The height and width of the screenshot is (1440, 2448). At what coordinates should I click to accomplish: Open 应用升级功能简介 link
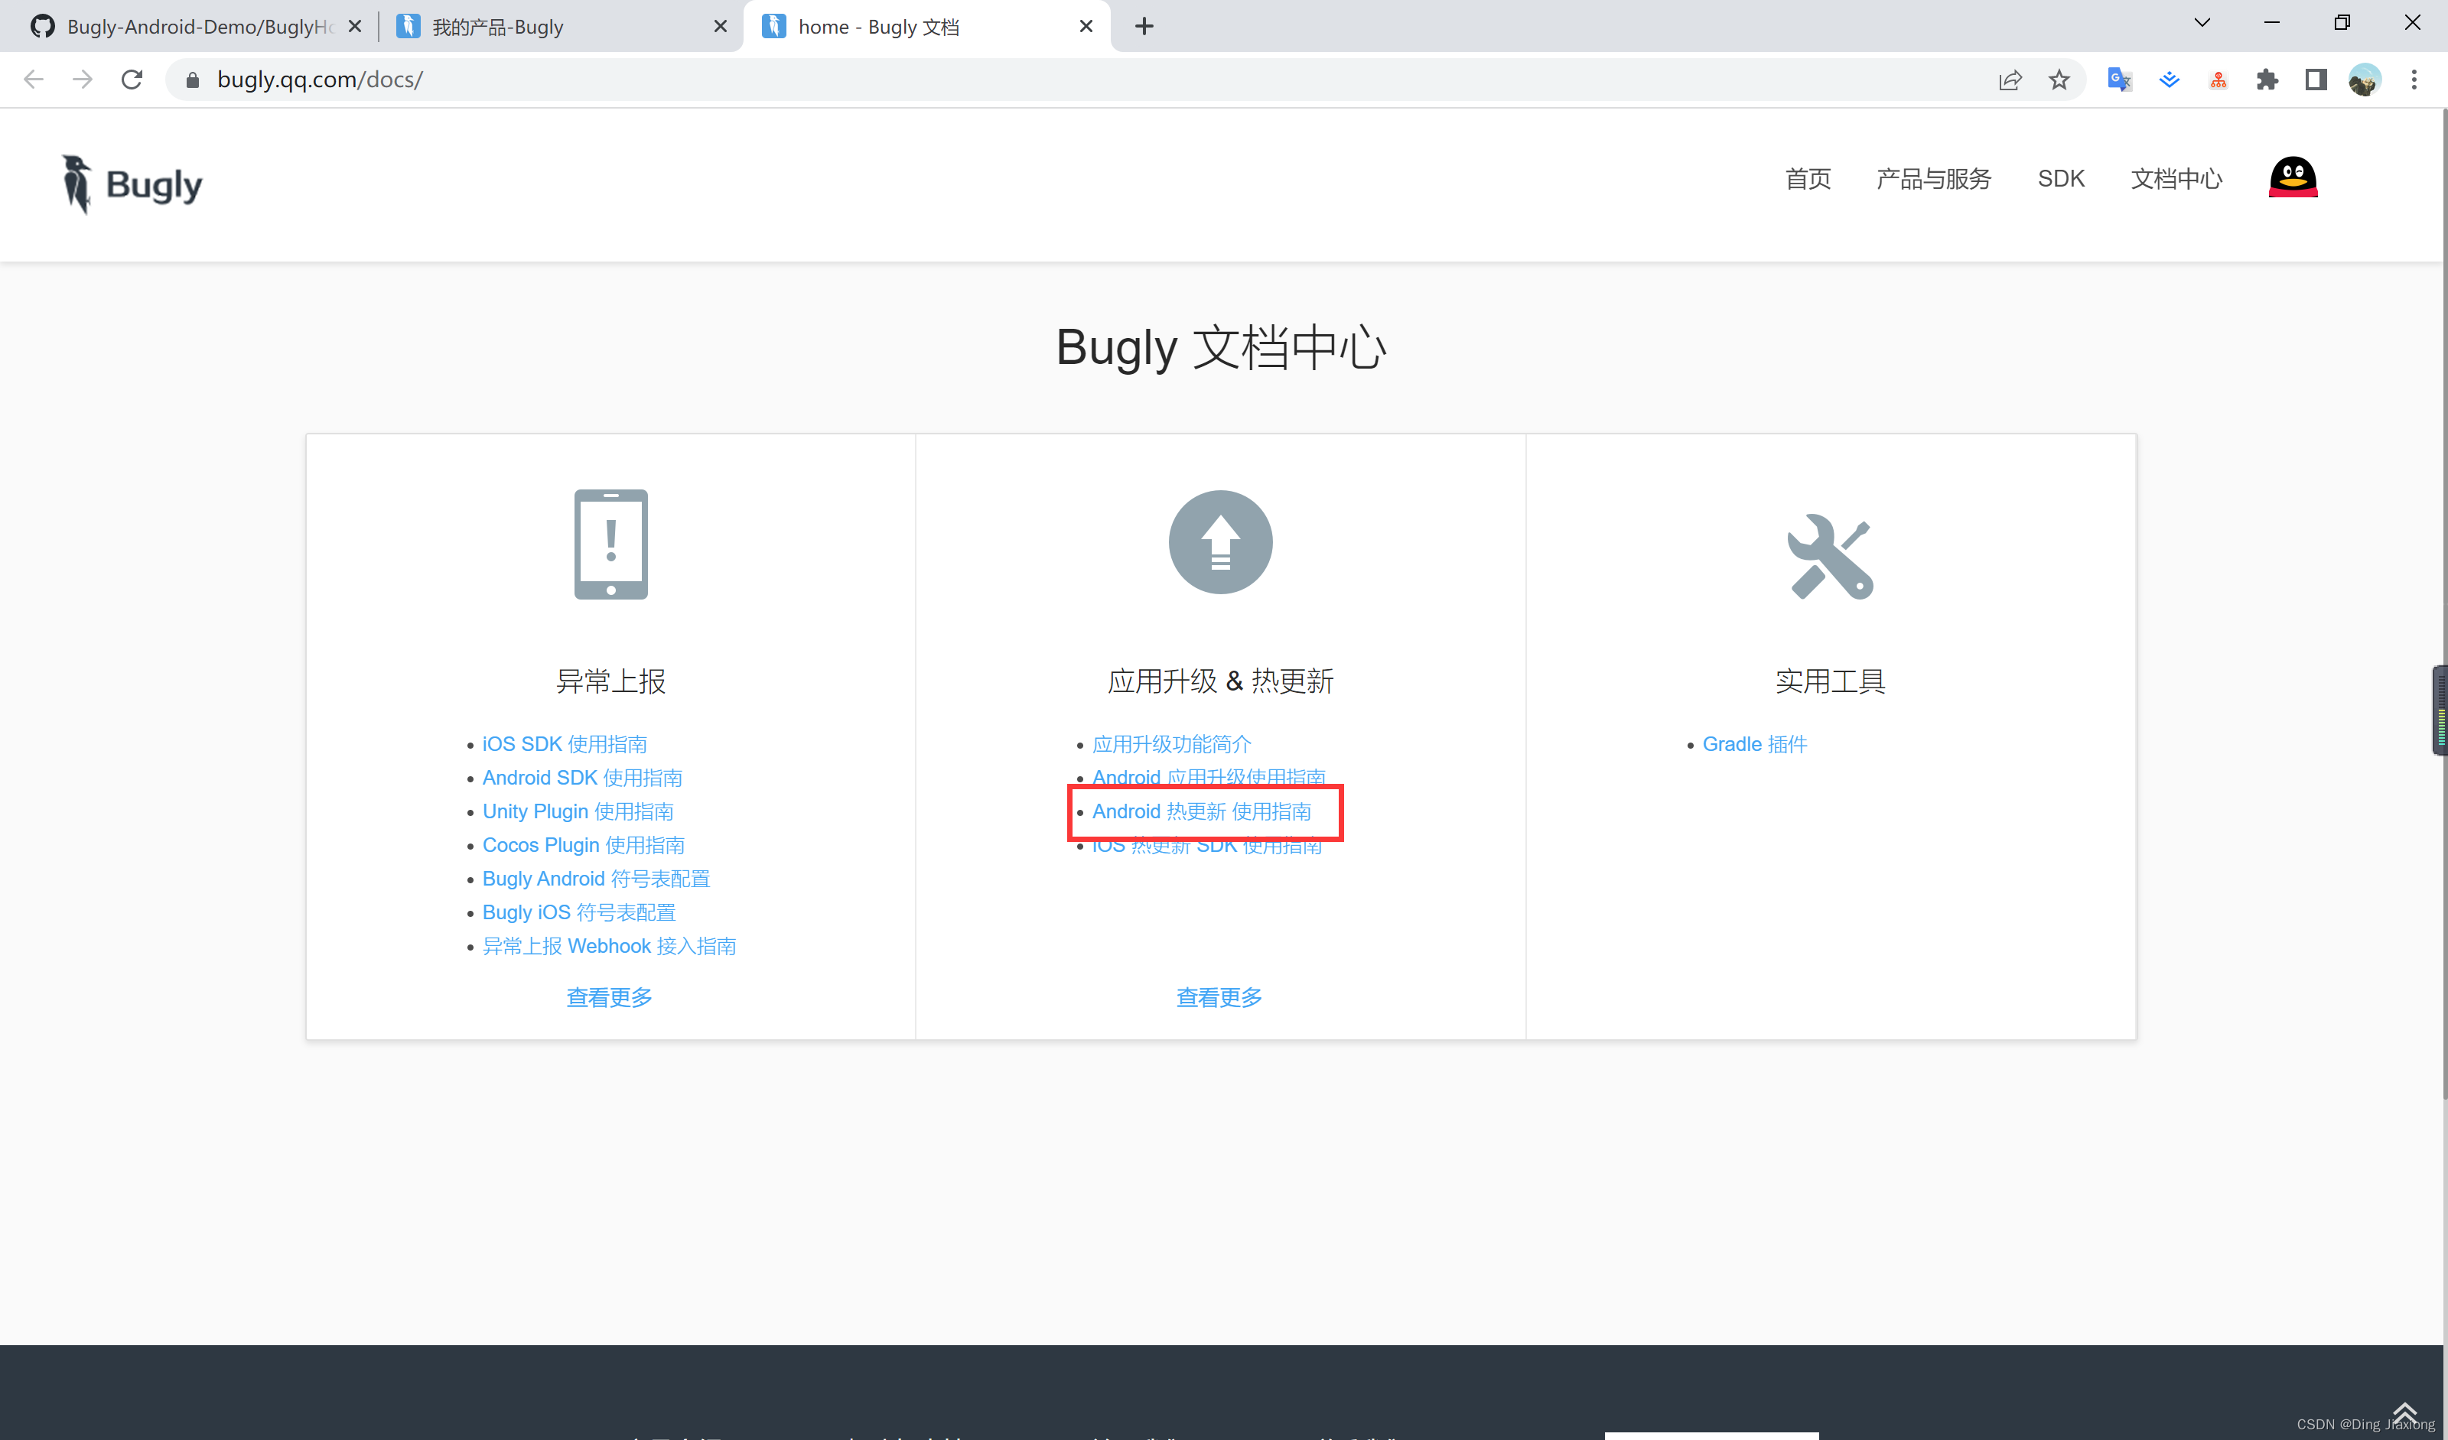(1171, 744)
